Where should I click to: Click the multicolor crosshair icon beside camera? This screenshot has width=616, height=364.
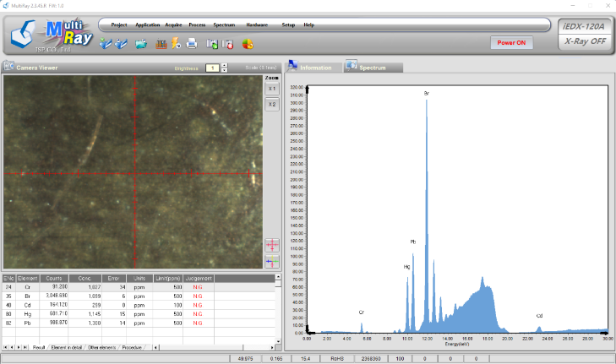[272, 262]
